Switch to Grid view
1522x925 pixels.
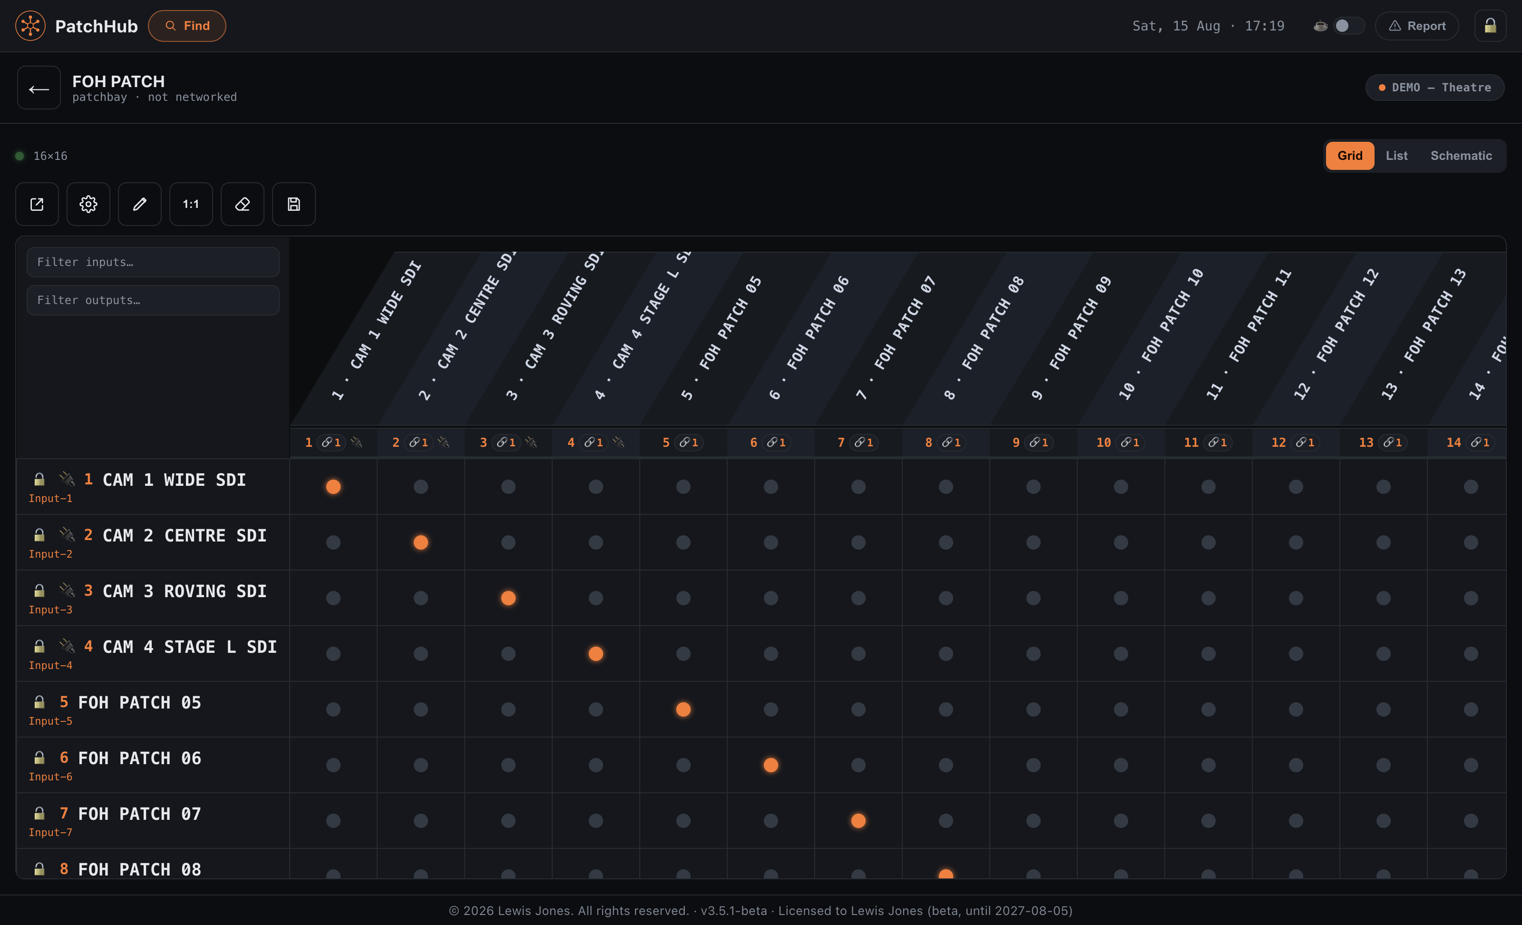click(1350, 156)
